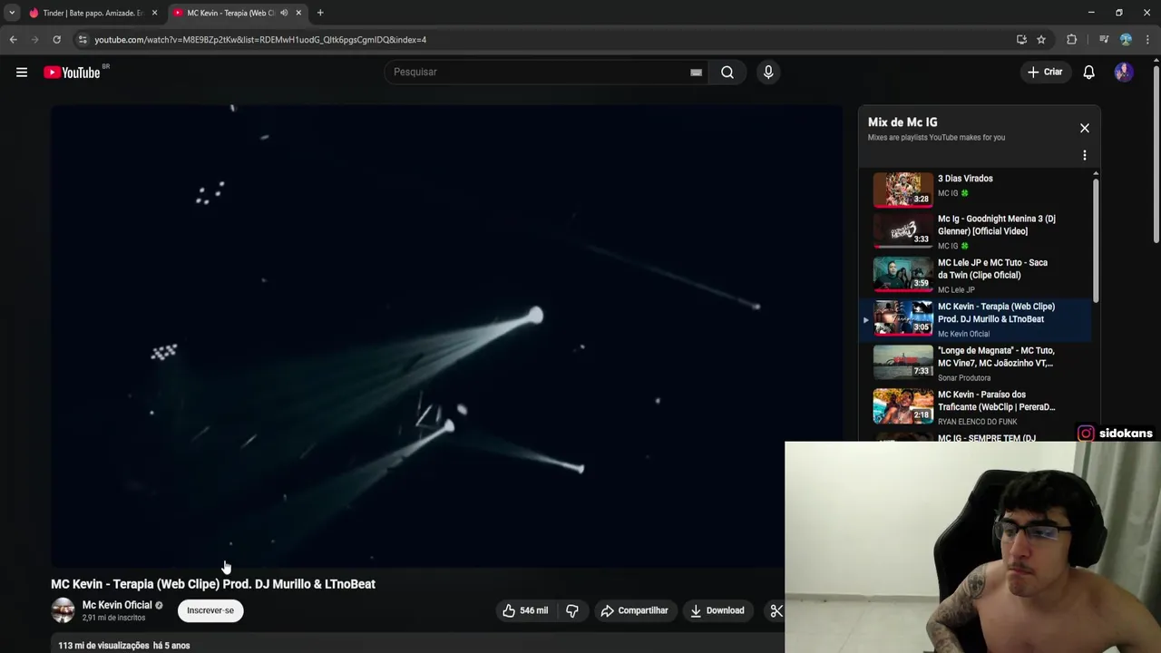Dislike the video with thumbs down
Image resolution: width=1161 pixels, height=653 pixels.
point(572,610)
